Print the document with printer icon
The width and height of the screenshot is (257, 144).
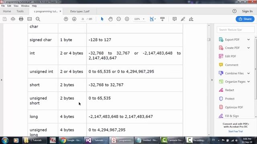[x=21, y=19]
